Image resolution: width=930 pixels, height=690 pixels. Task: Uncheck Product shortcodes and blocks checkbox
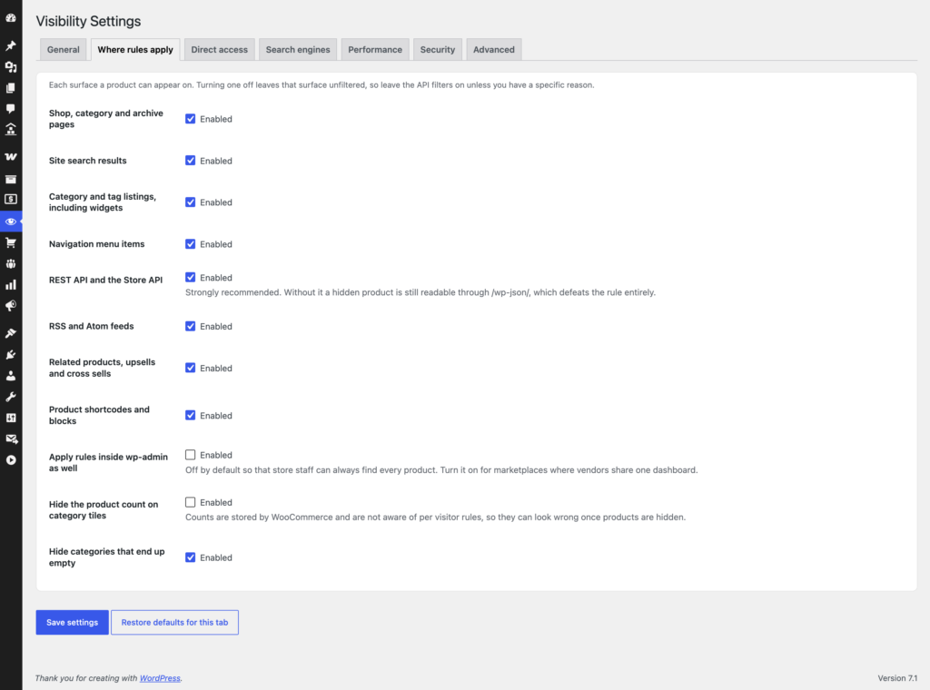coord(191,415)
